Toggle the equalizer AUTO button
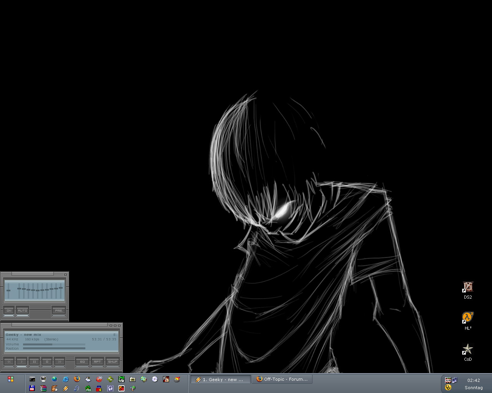Image resolution: width=492 pixels, height=393 pixels. click(x=22, y=311)
